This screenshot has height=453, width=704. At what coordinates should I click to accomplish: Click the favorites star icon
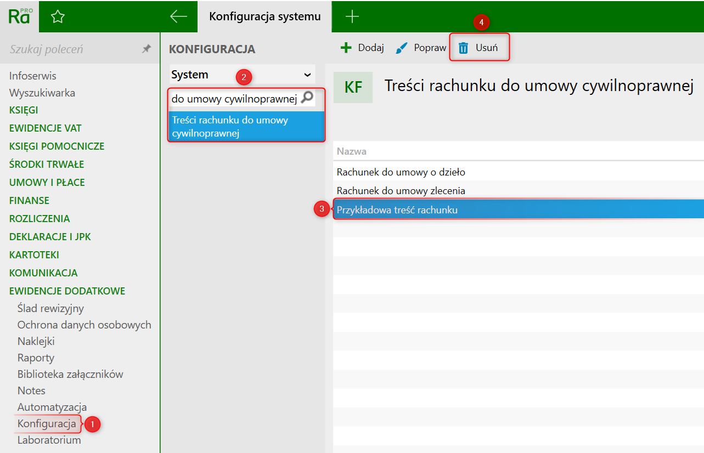coord(58,17)
